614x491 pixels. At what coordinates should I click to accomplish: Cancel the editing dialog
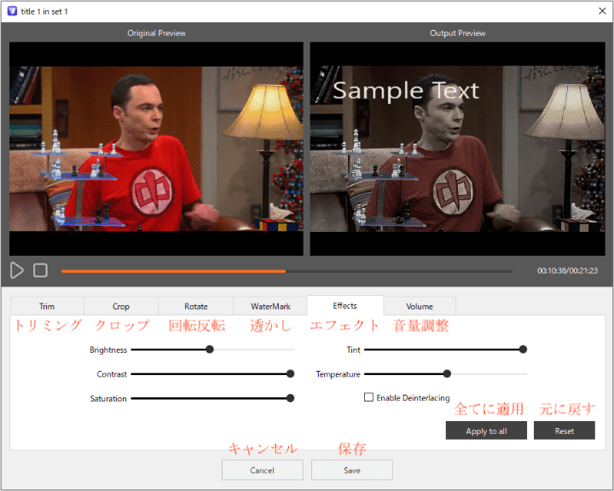(263, 470)
